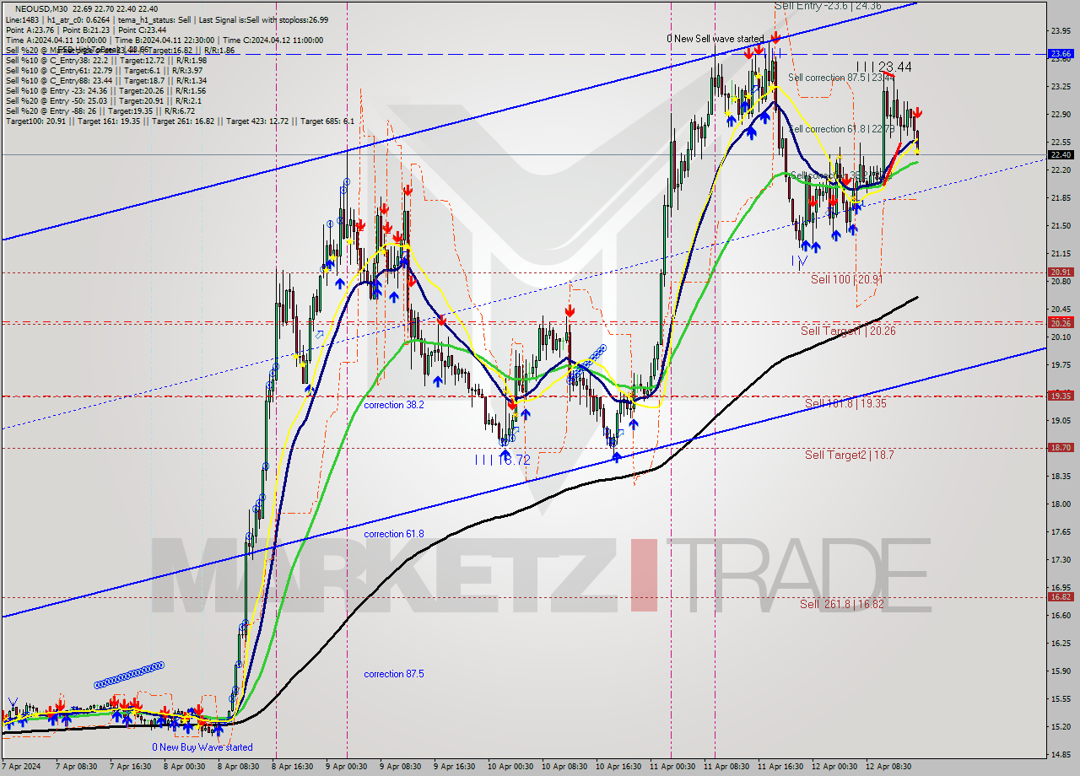Click the 21.50 value on price scale

point(1061,226)
